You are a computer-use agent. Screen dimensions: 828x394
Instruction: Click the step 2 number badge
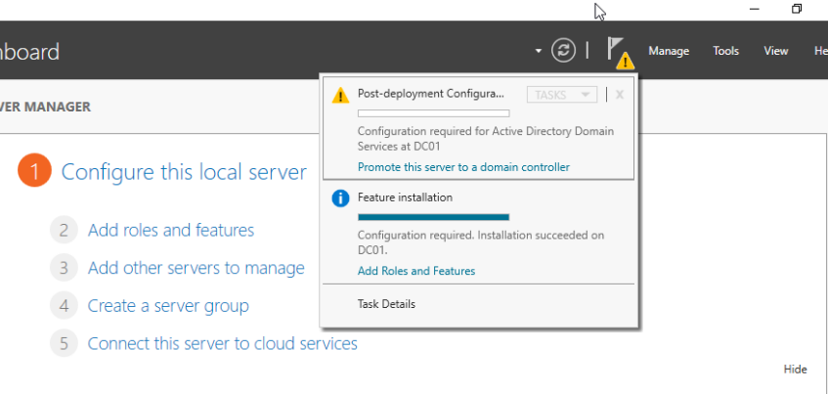click(63, 231)
